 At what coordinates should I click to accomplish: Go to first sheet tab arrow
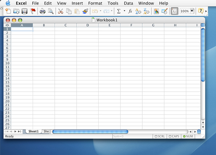point(7,132)
